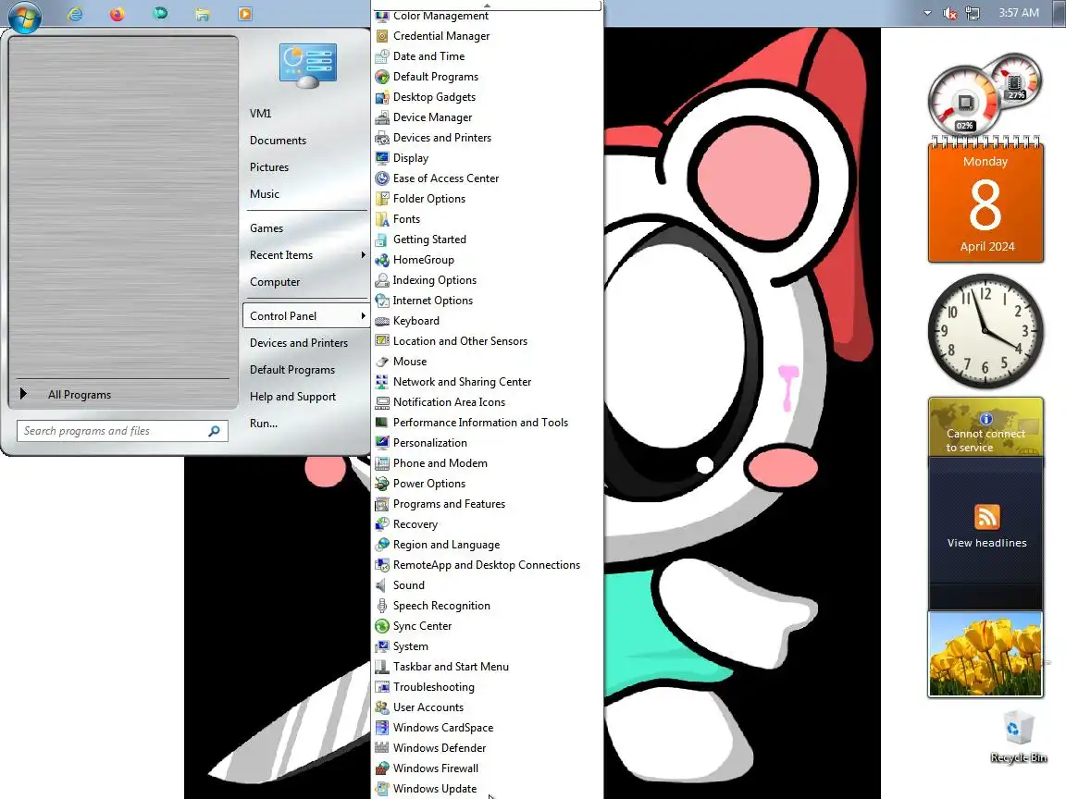Open the VM1 user folder

pyautogui.click(x=260, y=114)
